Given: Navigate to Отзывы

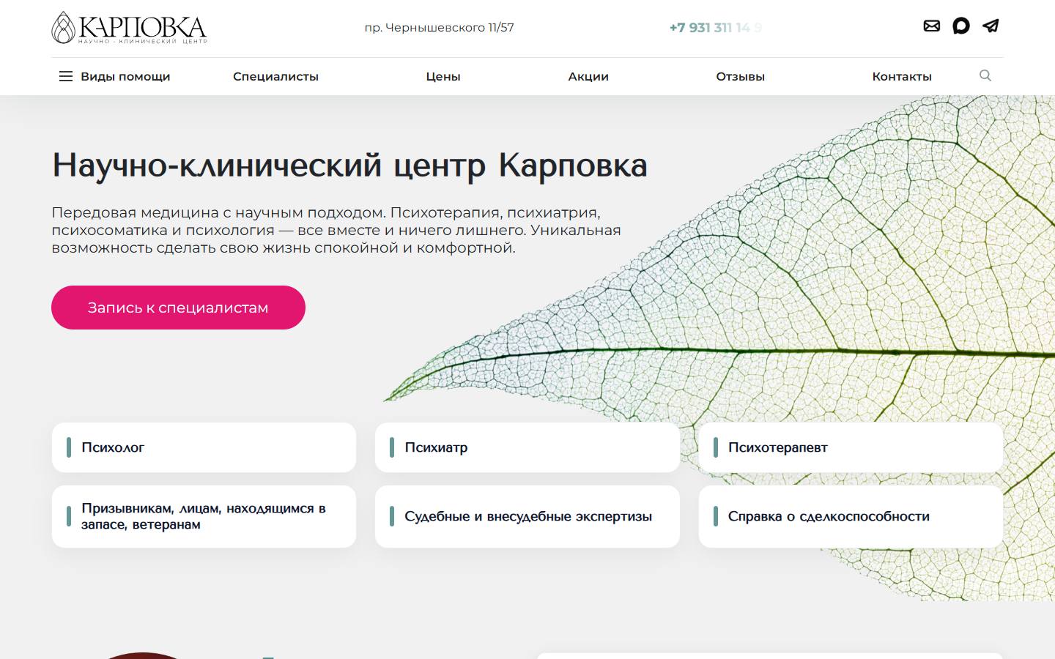Looking at the screenshot, I should click(740, 76).
